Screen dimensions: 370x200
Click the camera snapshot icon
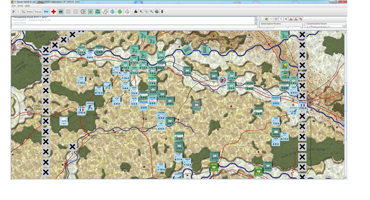tap(136, 12)
